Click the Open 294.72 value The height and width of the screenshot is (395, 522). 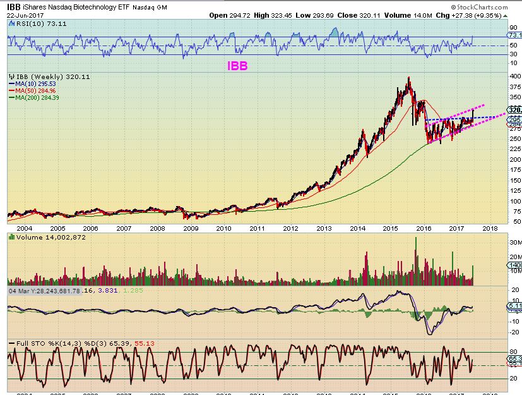point(230,15)
